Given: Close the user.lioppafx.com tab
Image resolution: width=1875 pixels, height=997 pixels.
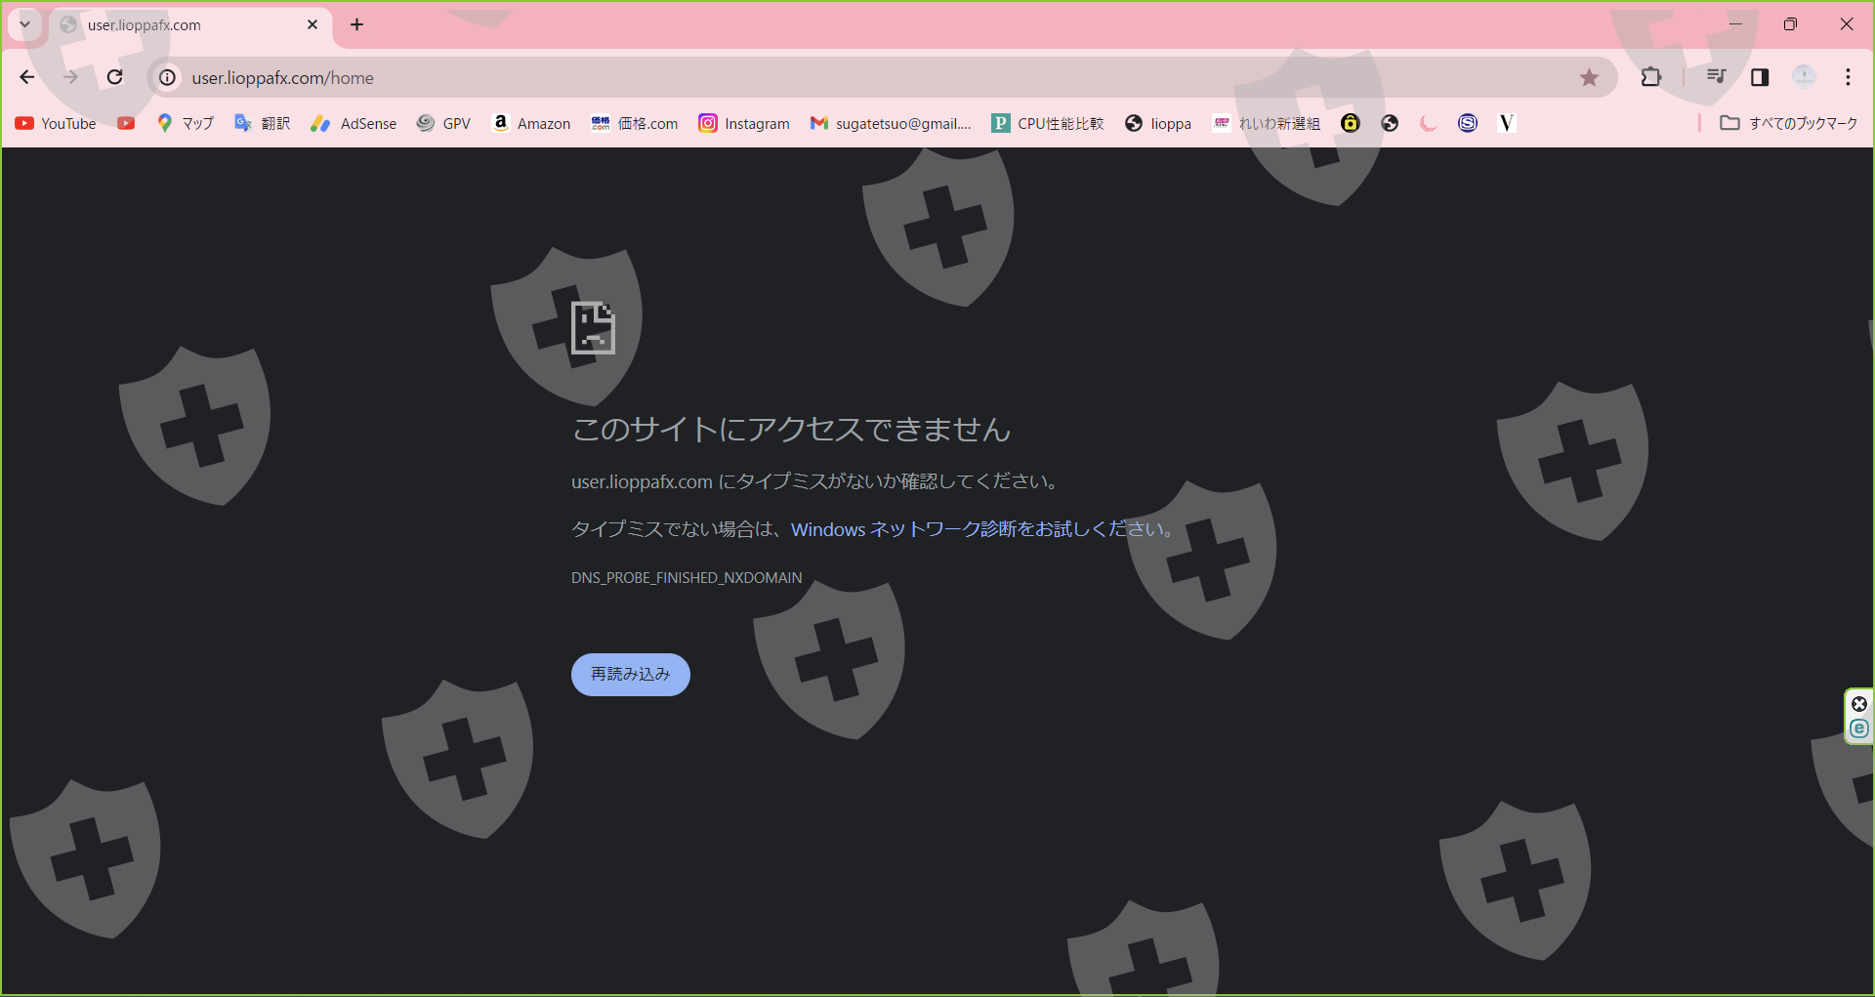Looking at the screenshot, I should pos(312,24).
